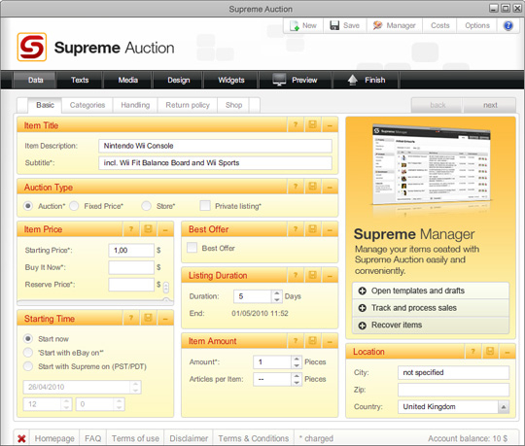Collapse the Auction Type panel
The width and height of the screenshot is (525, 446).
(330, 187)
